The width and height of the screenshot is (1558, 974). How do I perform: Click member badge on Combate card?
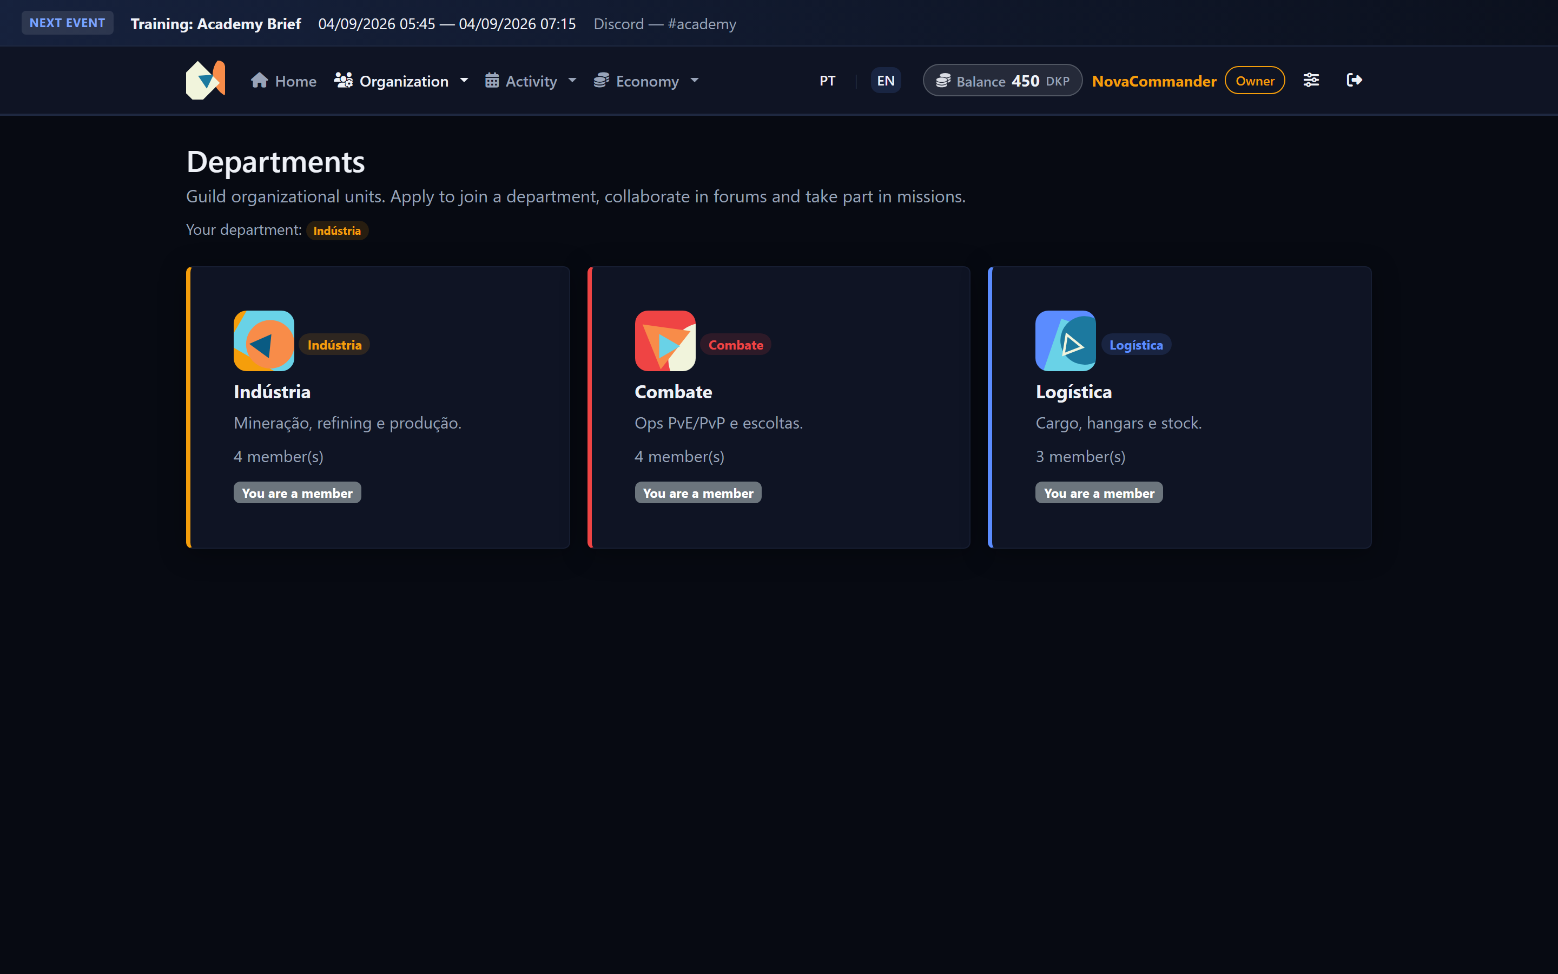click(x=698, y=493)
